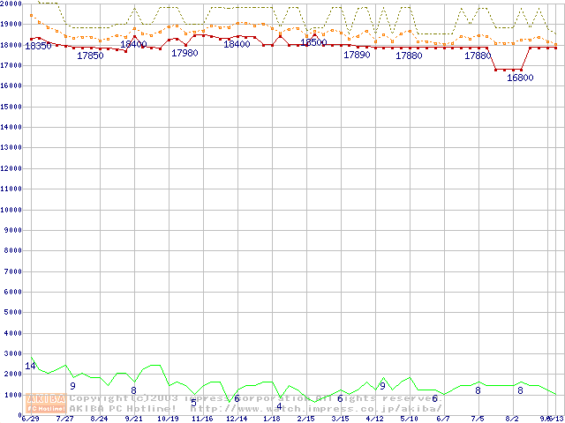Click the 4/12 date axis label
Image resolution: width=565 pixels, height=423 pixels.
click(373, 419)
